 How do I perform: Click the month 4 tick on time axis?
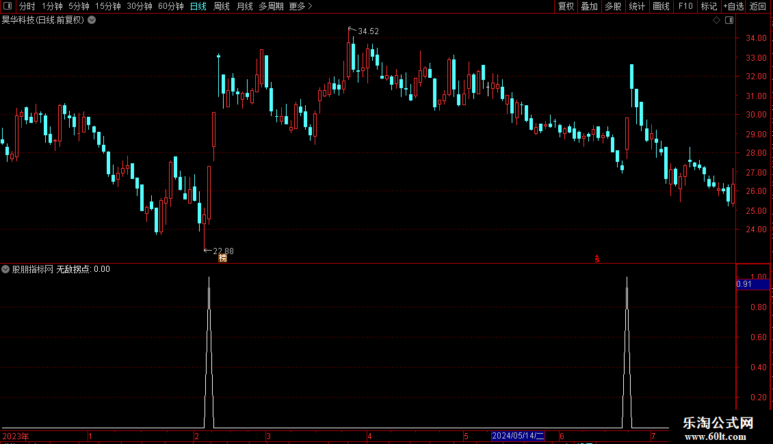(369, 436)
